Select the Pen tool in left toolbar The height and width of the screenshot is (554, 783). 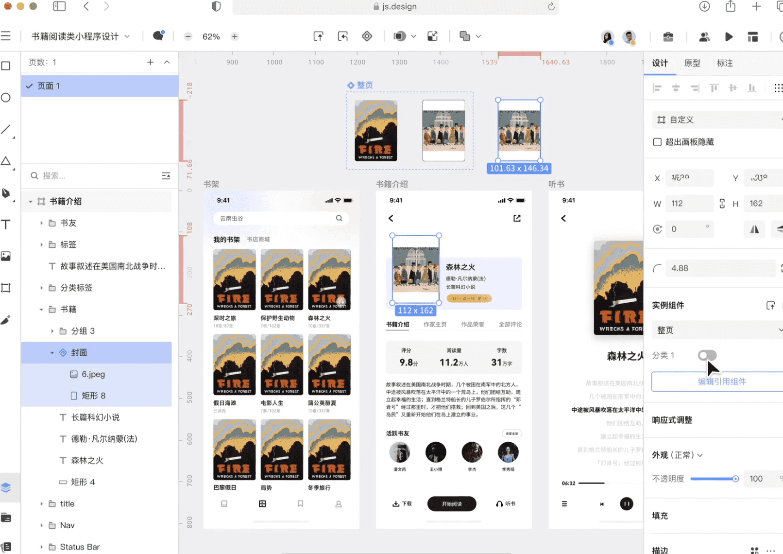coord(6,193)
